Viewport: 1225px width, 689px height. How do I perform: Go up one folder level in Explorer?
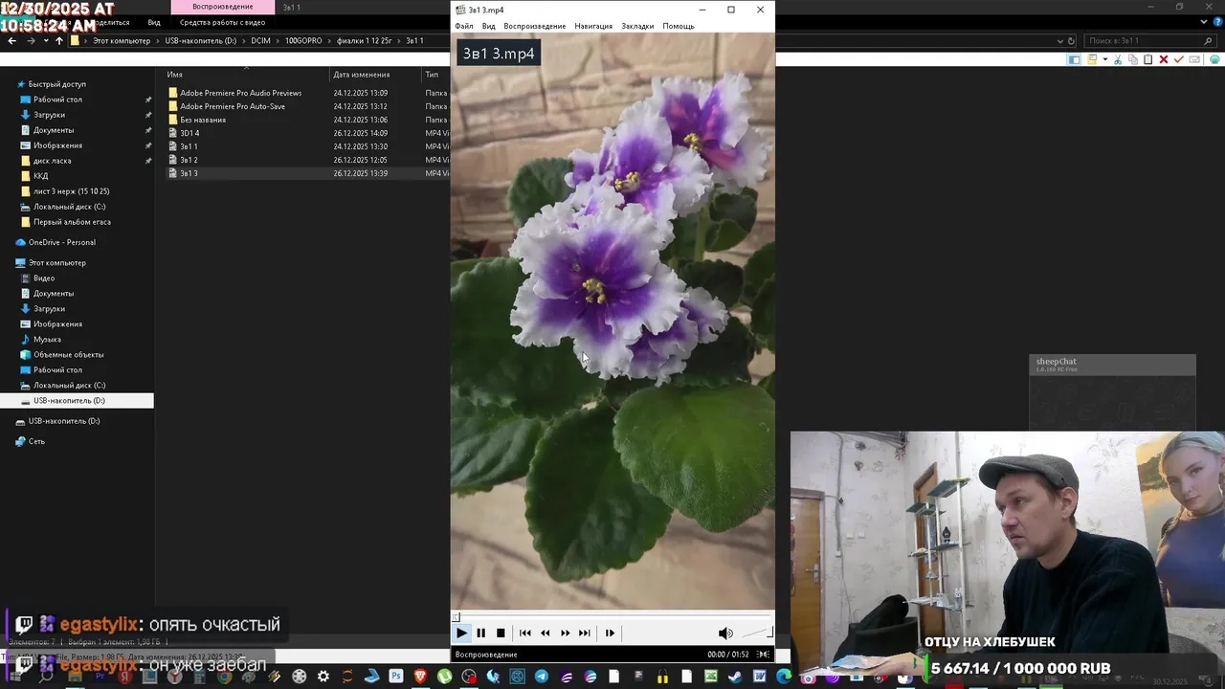pos(59,40)
